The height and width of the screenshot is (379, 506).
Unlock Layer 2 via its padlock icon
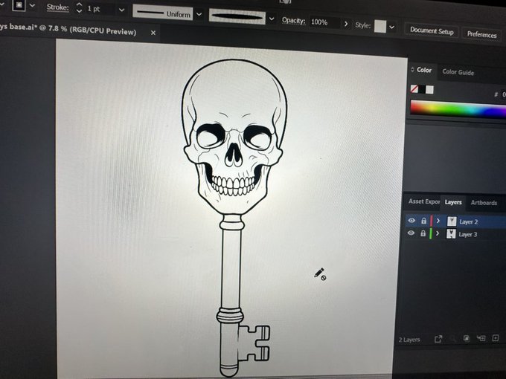pyautogui.click(x=423, y=221)
